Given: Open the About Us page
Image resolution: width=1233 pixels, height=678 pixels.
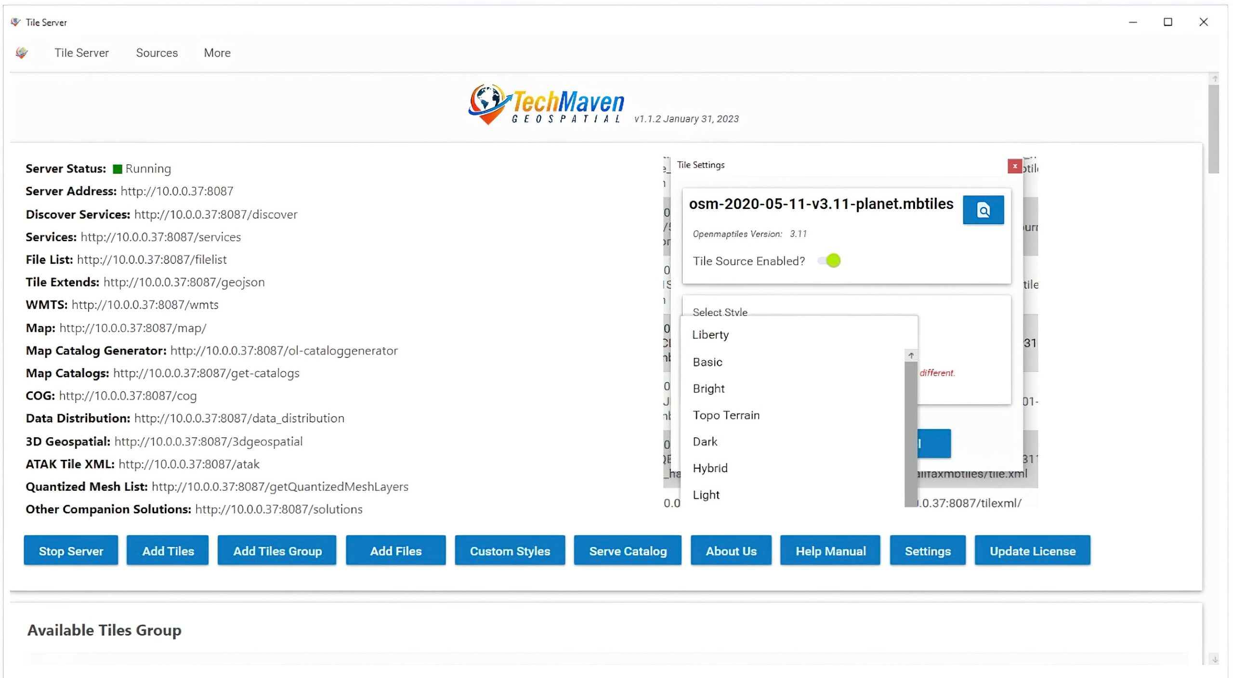Looking at the screenshot, I should click(x=731, y=550).
